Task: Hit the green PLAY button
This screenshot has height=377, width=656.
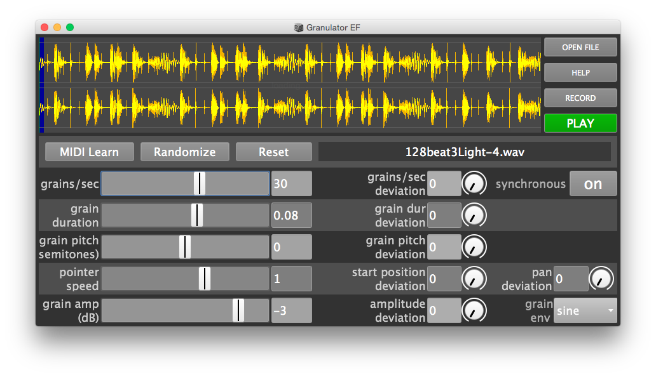Action: pos(580,123)
